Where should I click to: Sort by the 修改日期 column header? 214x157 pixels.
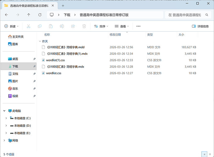pos(115,35)
